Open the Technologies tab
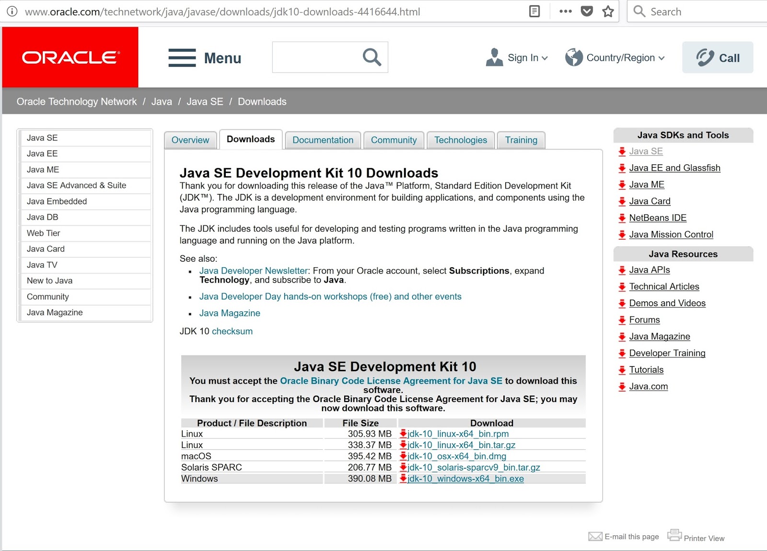Image resolution: width=767 pixels, height=551 pixels. click(x=461, y=140)
